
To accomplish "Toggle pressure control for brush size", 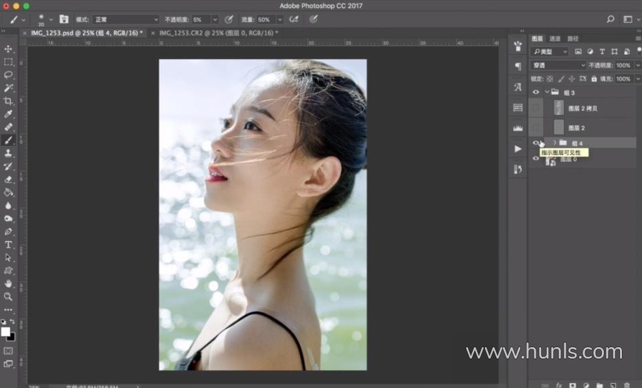I will [313, 19].
